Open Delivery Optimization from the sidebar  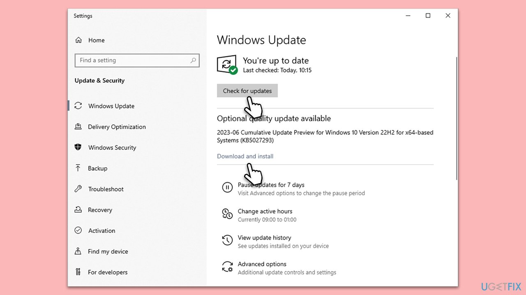(x=78, y=127)
